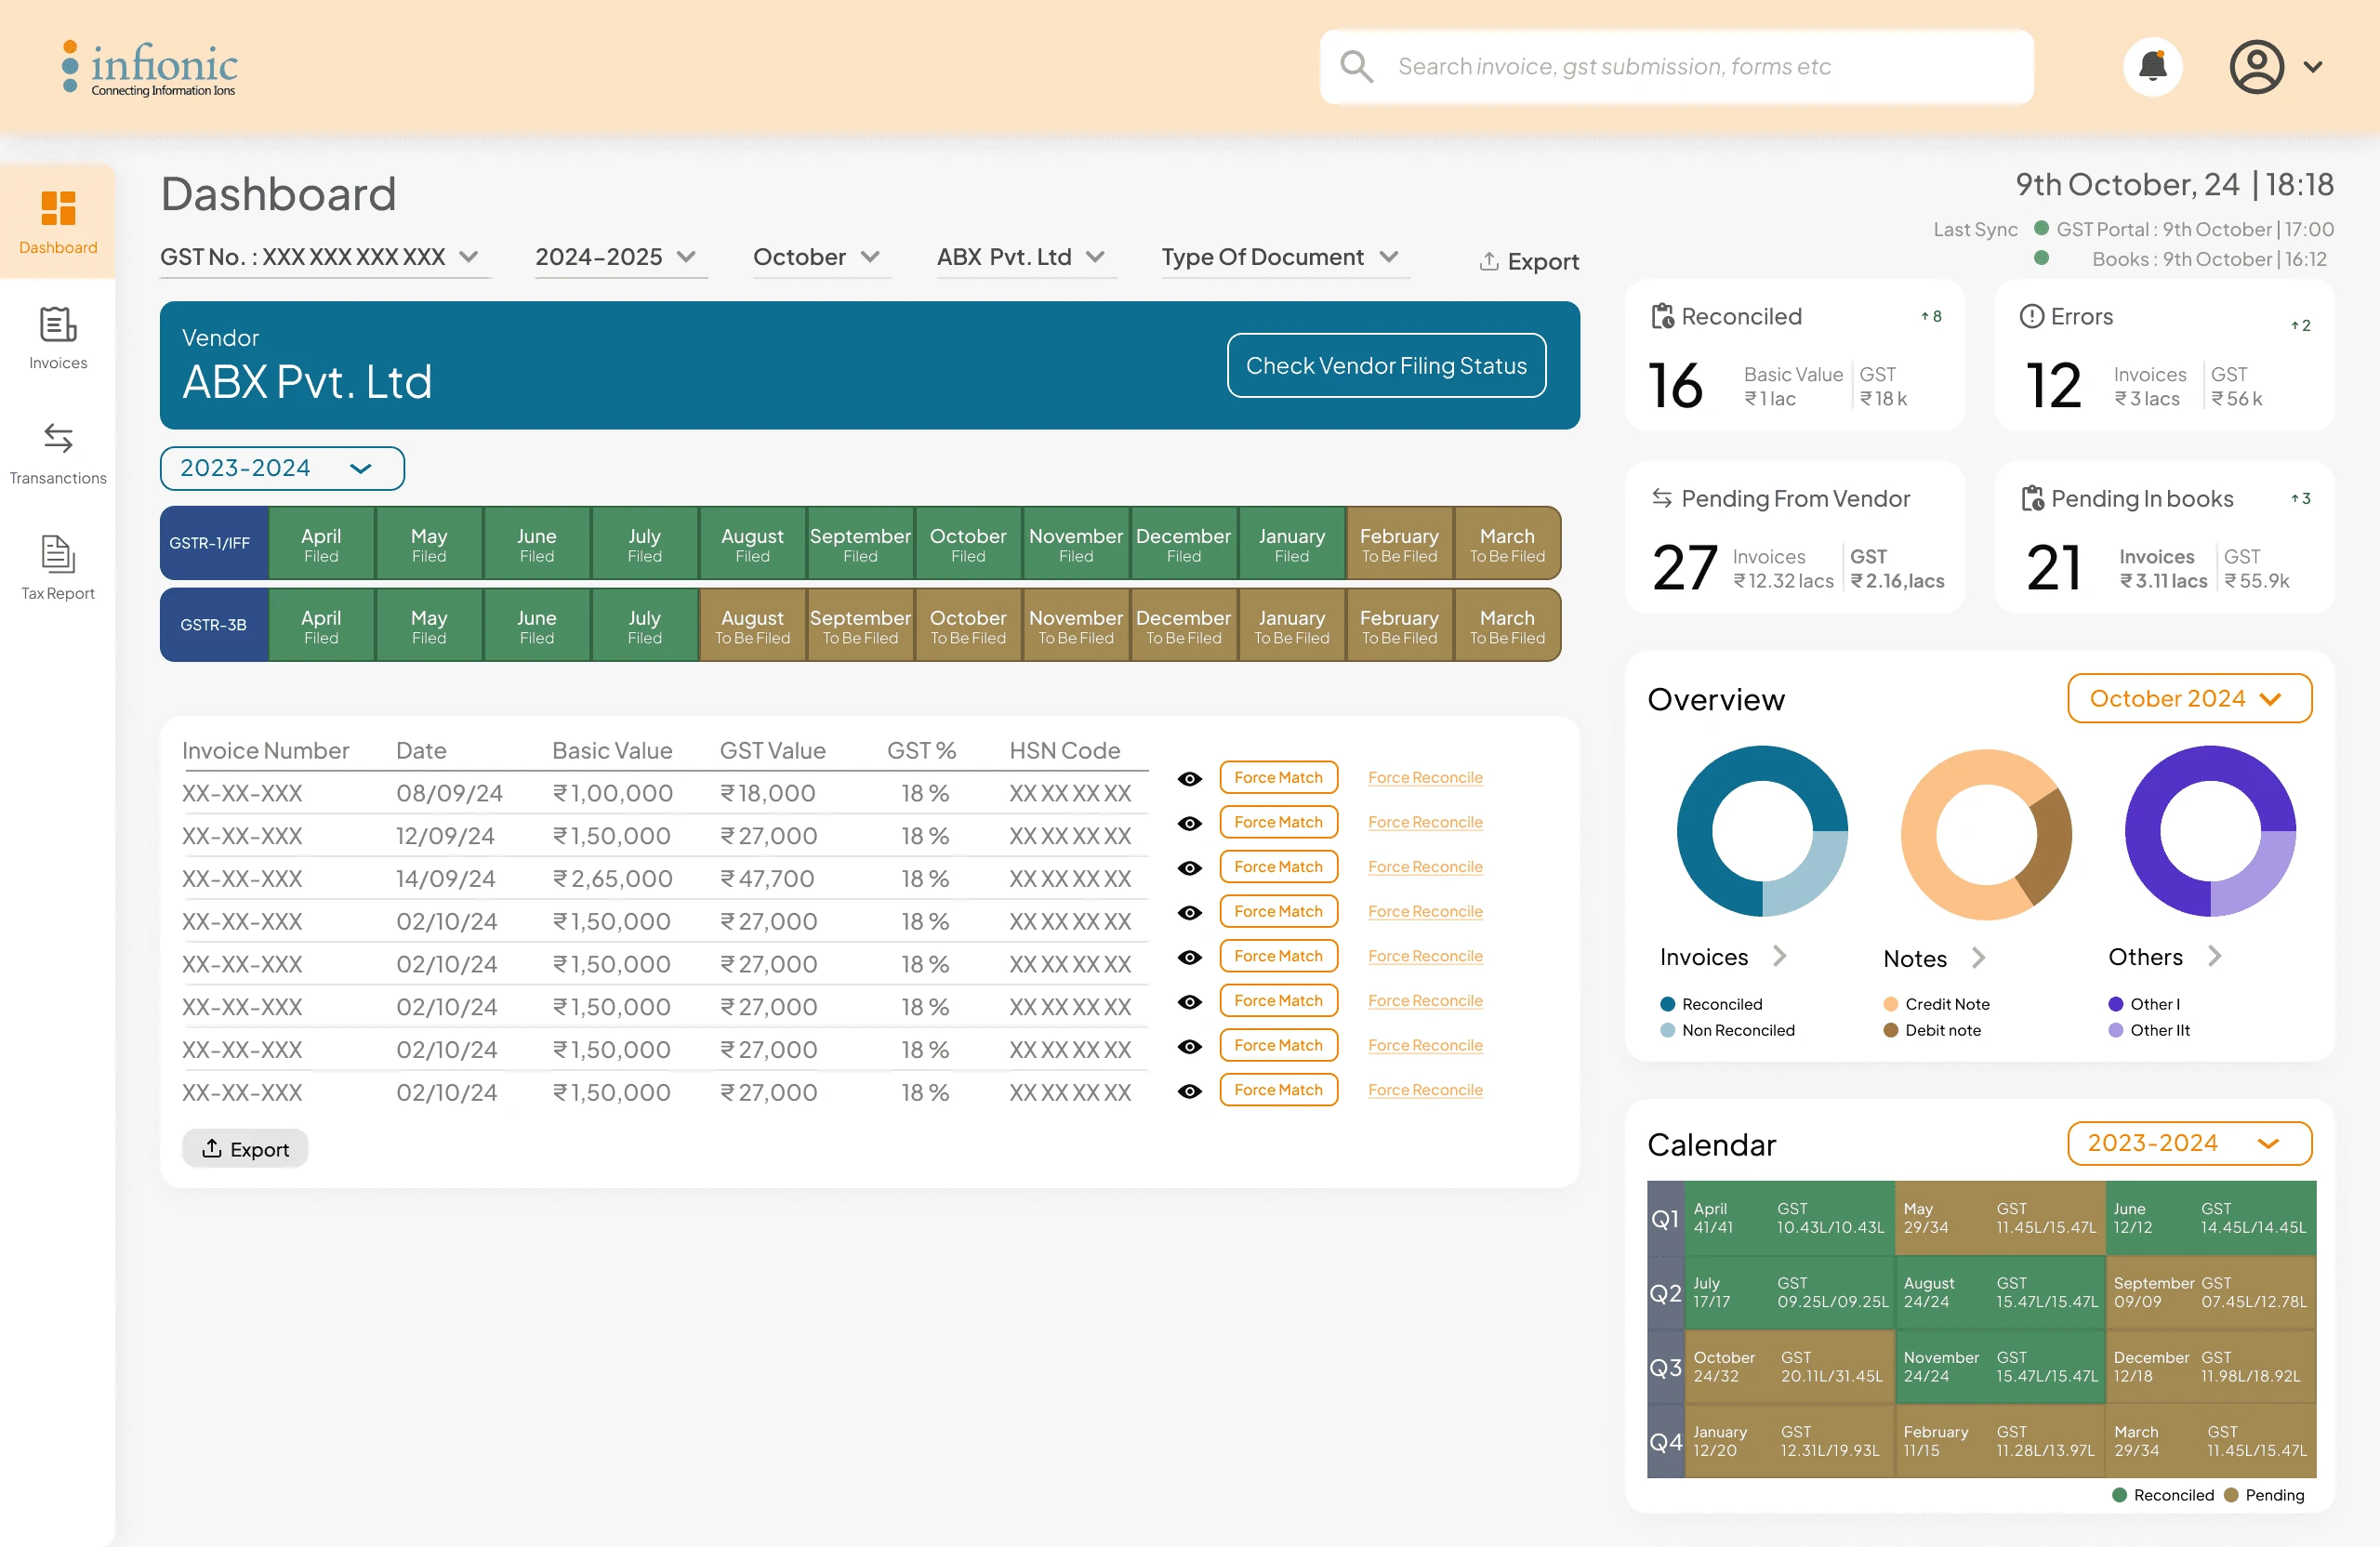The width and height of the screenshot is (2380, 1547).
Task: Open the notifications bell icon
Action: [x=2152, y=66]
